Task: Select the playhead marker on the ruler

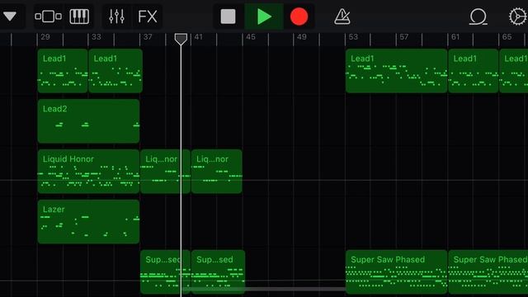Action: pos(181,39)
